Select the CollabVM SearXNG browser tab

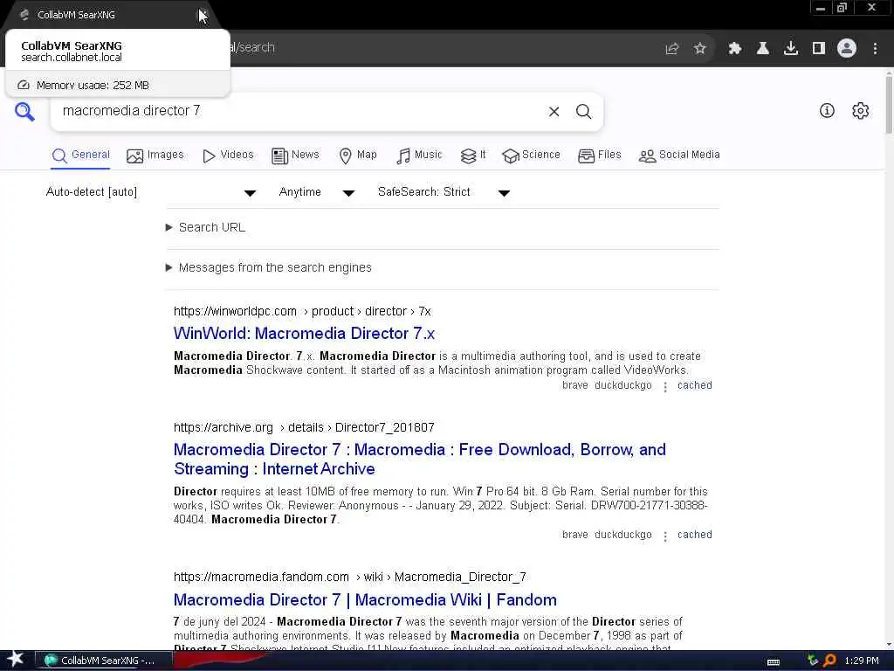pyautogui.click(x=108, y=15)
